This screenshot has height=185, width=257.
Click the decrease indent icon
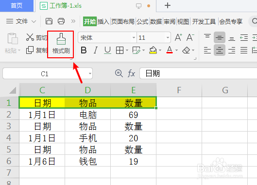pos(244,37)
